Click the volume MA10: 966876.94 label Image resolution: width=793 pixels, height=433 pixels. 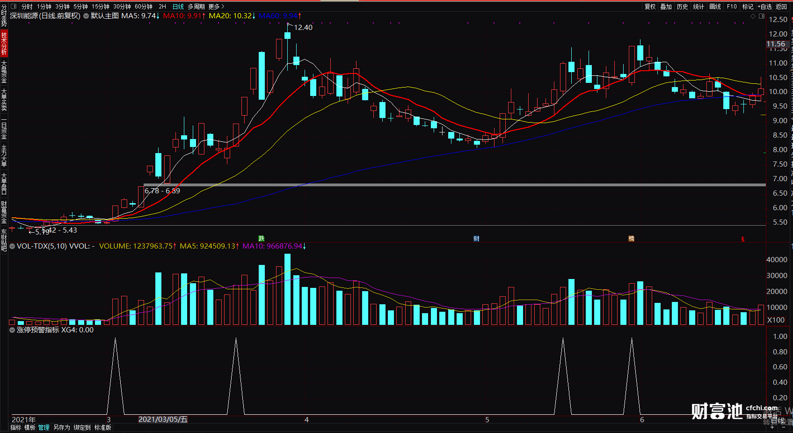274,246
